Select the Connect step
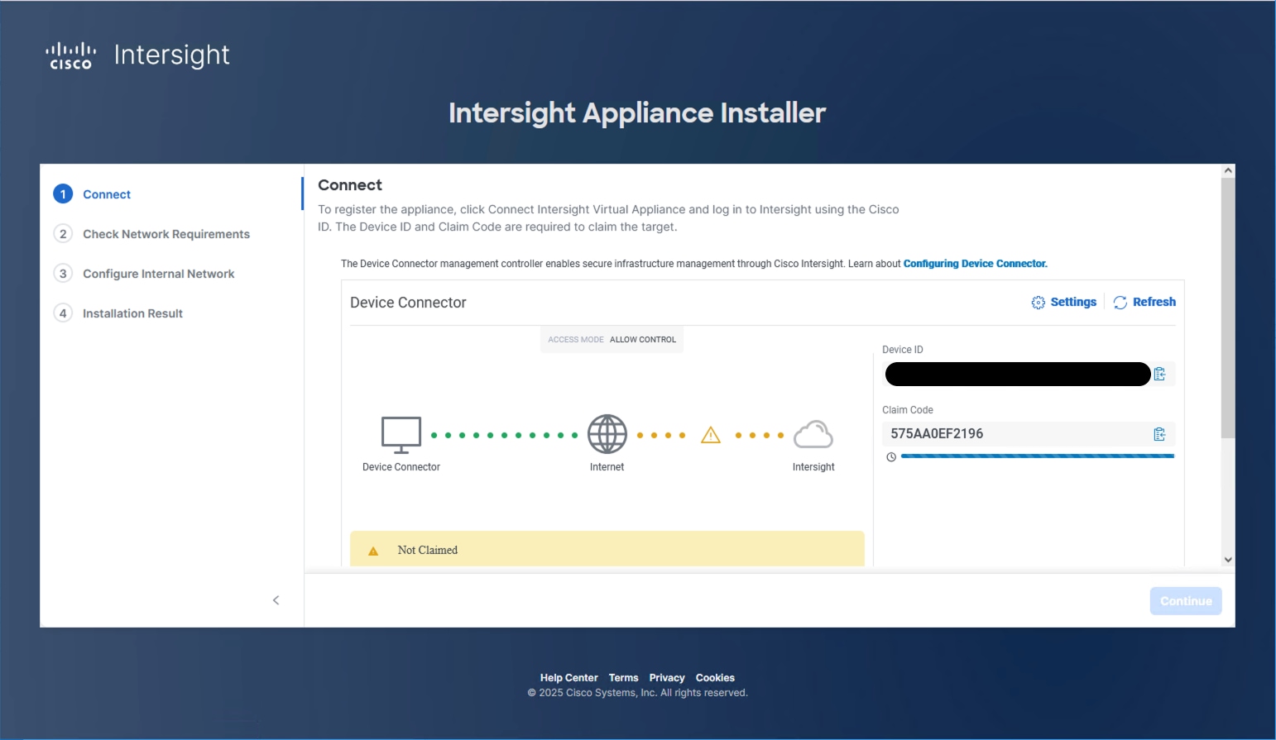This screenshot has height=740, width=1276. [107, 194]
